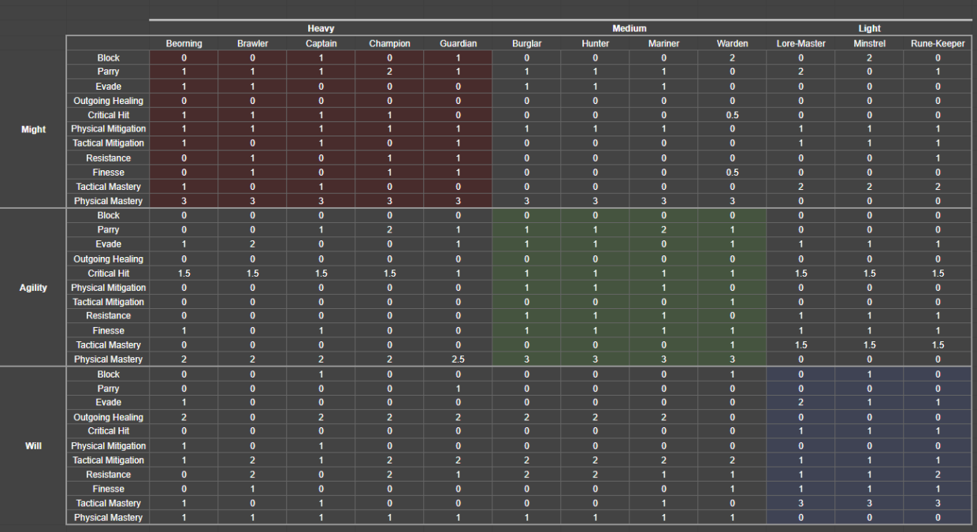
Task: Click the Guardian column header
Action: tap(458, 43)
